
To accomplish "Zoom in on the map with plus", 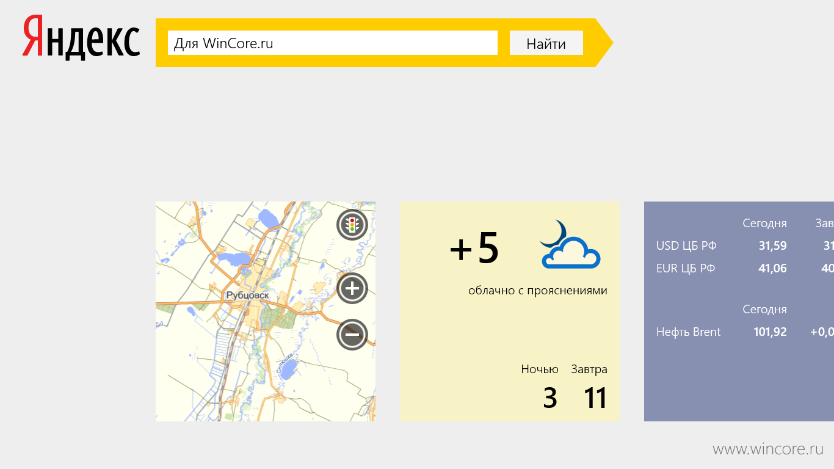I will pyautogui.click(x=352, y=288).
